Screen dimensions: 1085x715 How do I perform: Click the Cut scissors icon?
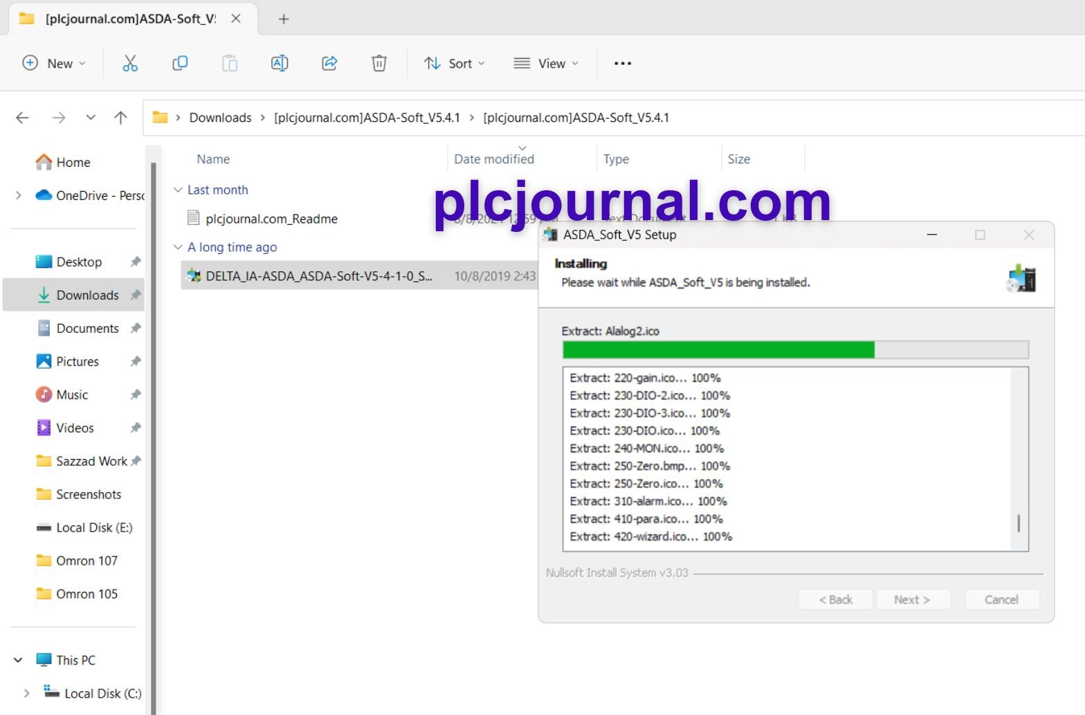tap(130, 64)
